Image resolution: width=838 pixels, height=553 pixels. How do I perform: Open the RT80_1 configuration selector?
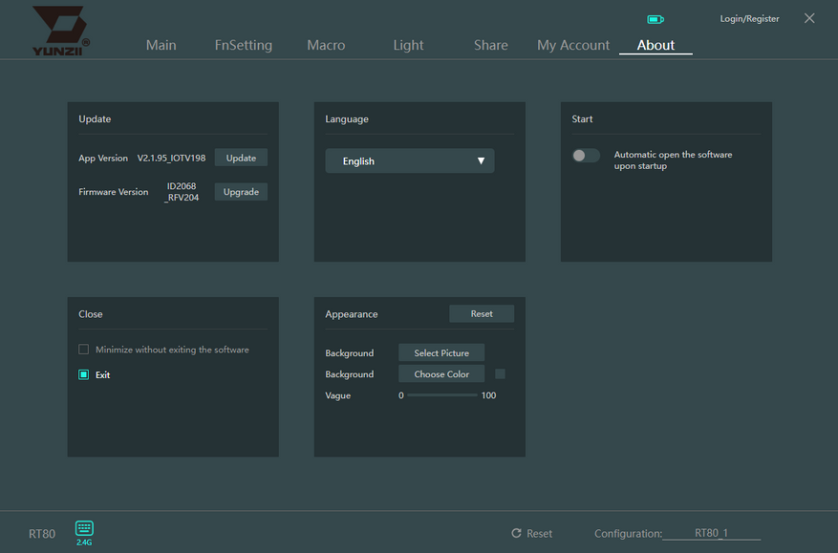(x=711, y=533)
